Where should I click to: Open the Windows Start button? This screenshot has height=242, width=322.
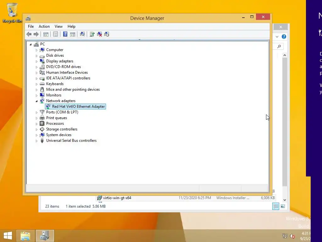(x=8, y=236)
